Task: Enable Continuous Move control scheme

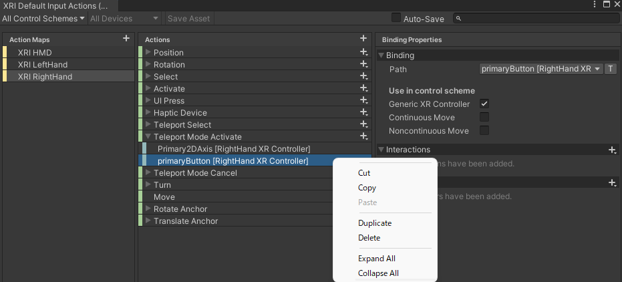Action: tap(484, 117)
